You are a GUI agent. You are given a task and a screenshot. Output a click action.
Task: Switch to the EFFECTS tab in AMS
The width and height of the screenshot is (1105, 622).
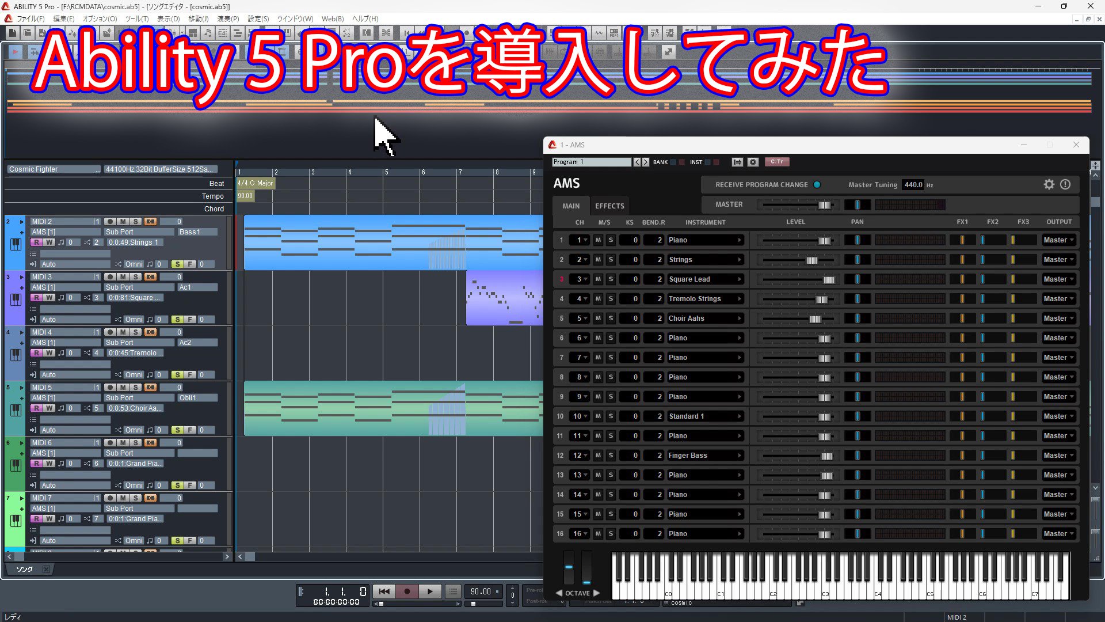coord(609,206)
